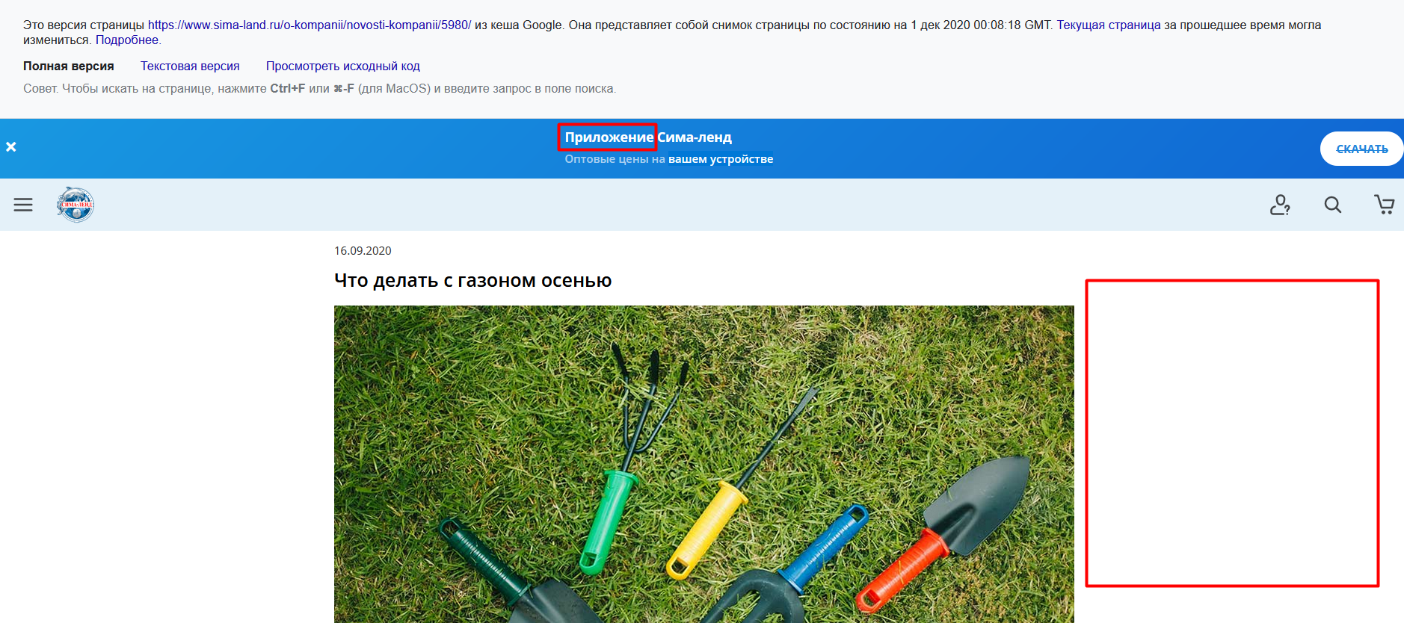Select Полная версия view

69,66
